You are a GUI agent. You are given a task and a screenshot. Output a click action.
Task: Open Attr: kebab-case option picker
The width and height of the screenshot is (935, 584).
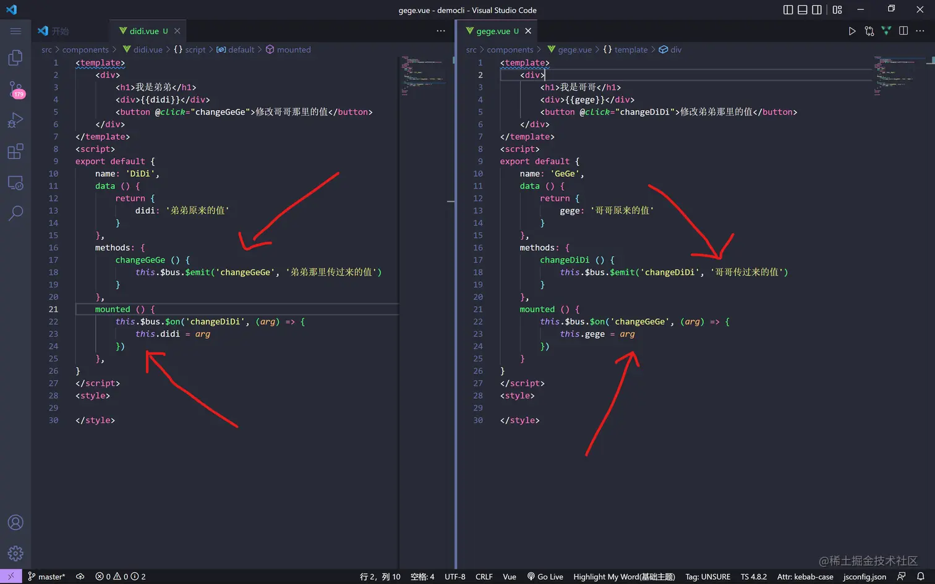pyautogui.click(x=805, y=577)
